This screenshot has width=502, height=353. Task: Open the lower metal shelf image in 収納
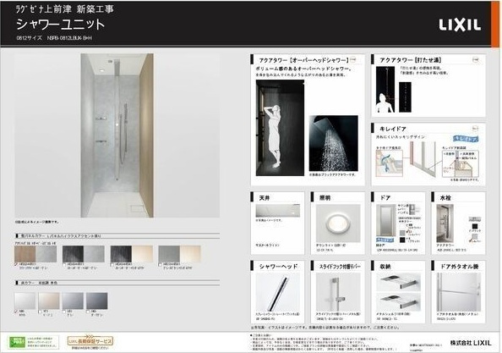398,302
